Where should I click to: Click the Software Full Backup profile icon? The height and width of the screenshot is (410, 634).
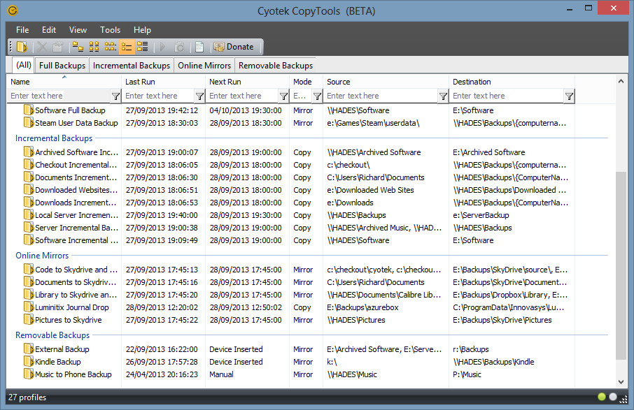tap(28, 110)
